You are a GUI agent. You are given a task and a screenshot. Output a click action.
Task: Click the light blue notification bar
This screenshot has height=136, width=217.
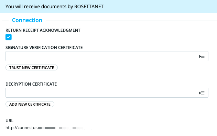click(109, 7)
